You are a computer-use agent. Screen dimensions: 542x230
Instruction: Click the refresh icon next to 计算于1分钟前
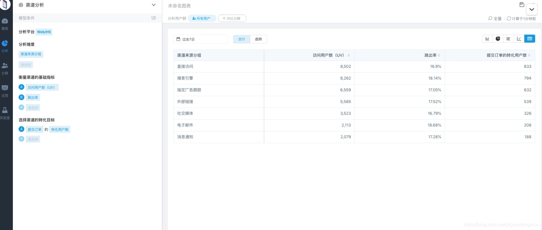click(x=509, y=18)
